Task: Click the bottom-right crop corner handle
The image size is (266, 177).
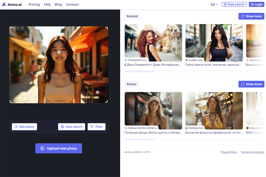Action: 106,101
